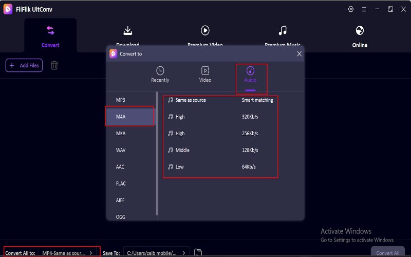This screenshot has width=411, height=257.
Task: Select Middle 128Kb/s quality option
Action: (220, 150)
